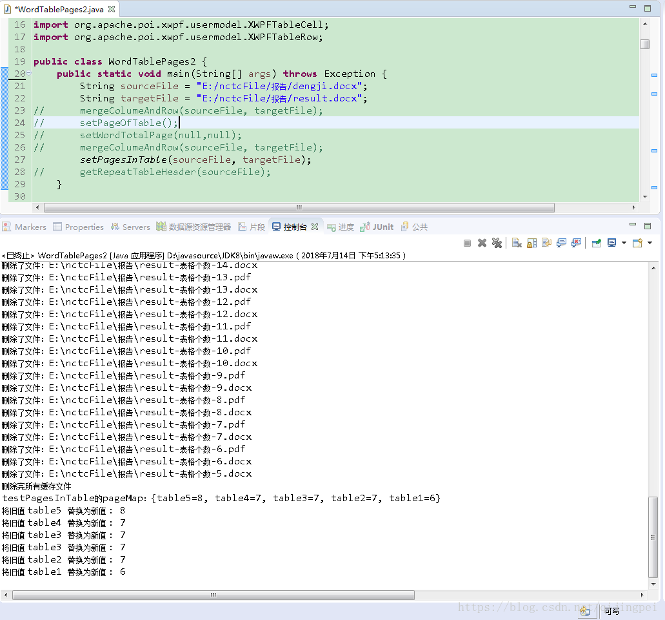Clear the console output
The width and height of the screenshot is (665, 620).
coord(517,243)
